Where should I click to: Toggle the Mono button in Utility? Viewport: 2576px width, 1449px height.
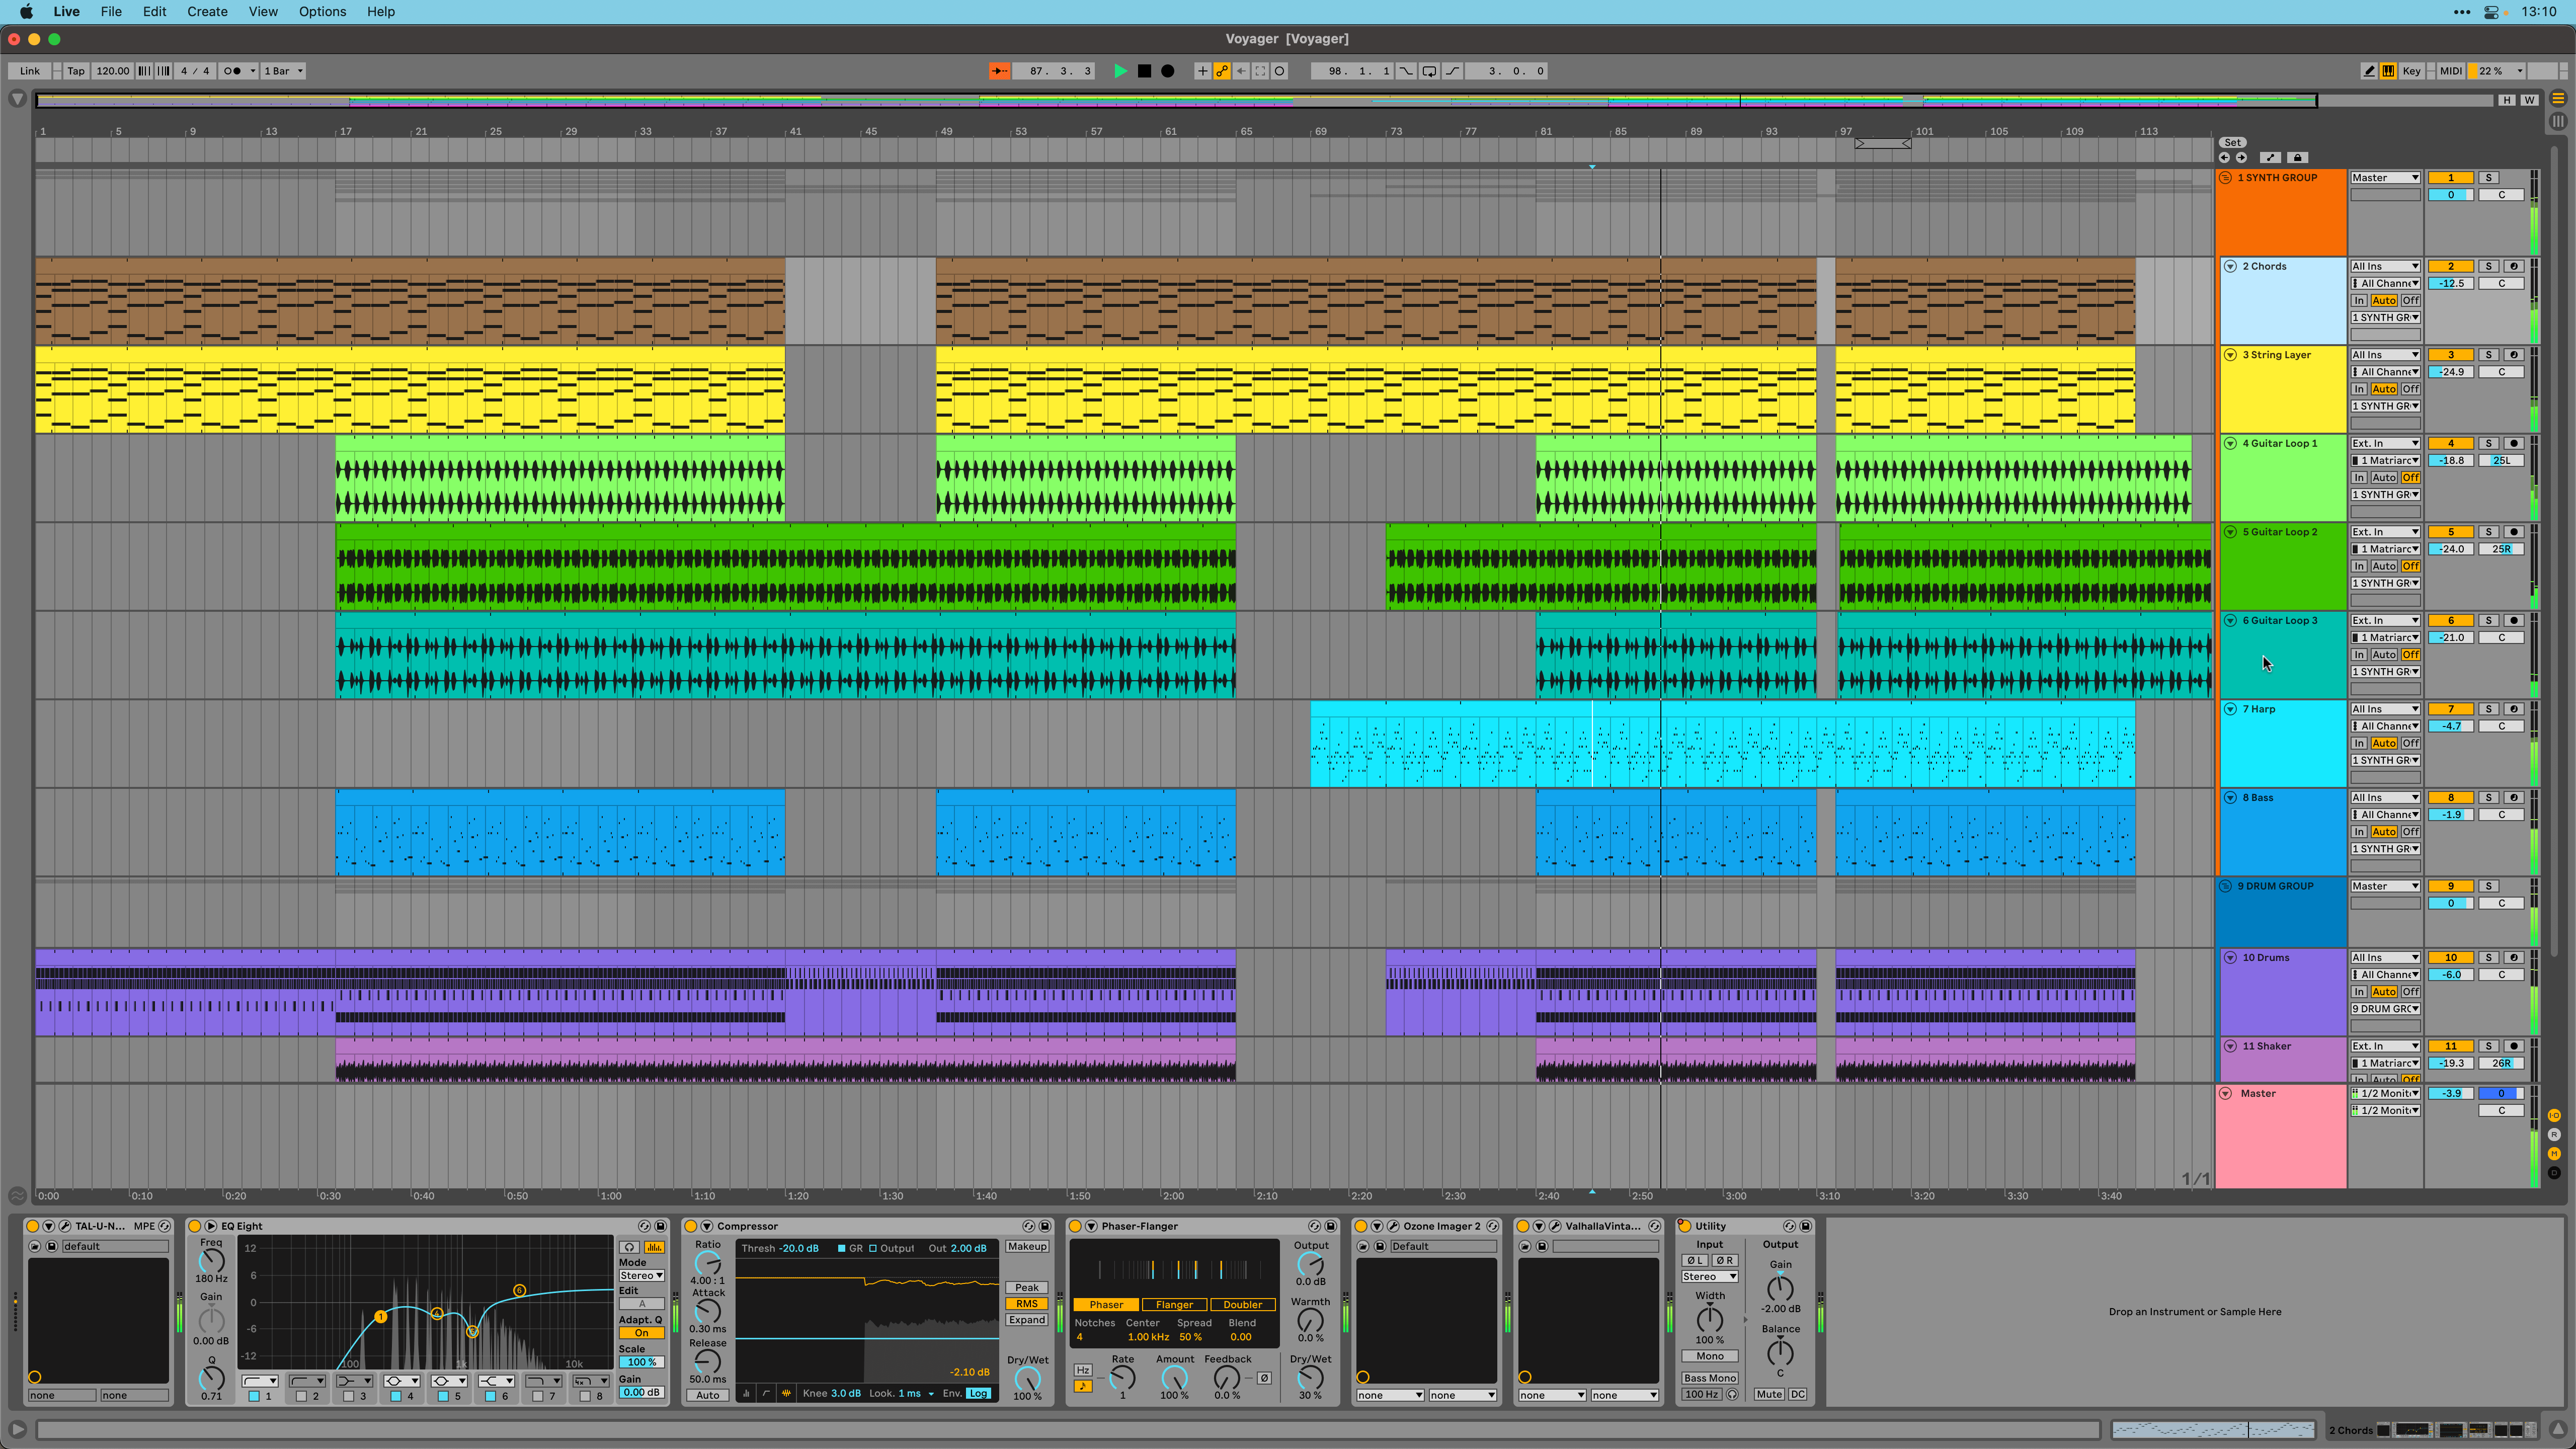pyautogui.click(x=1710, y=1356)
